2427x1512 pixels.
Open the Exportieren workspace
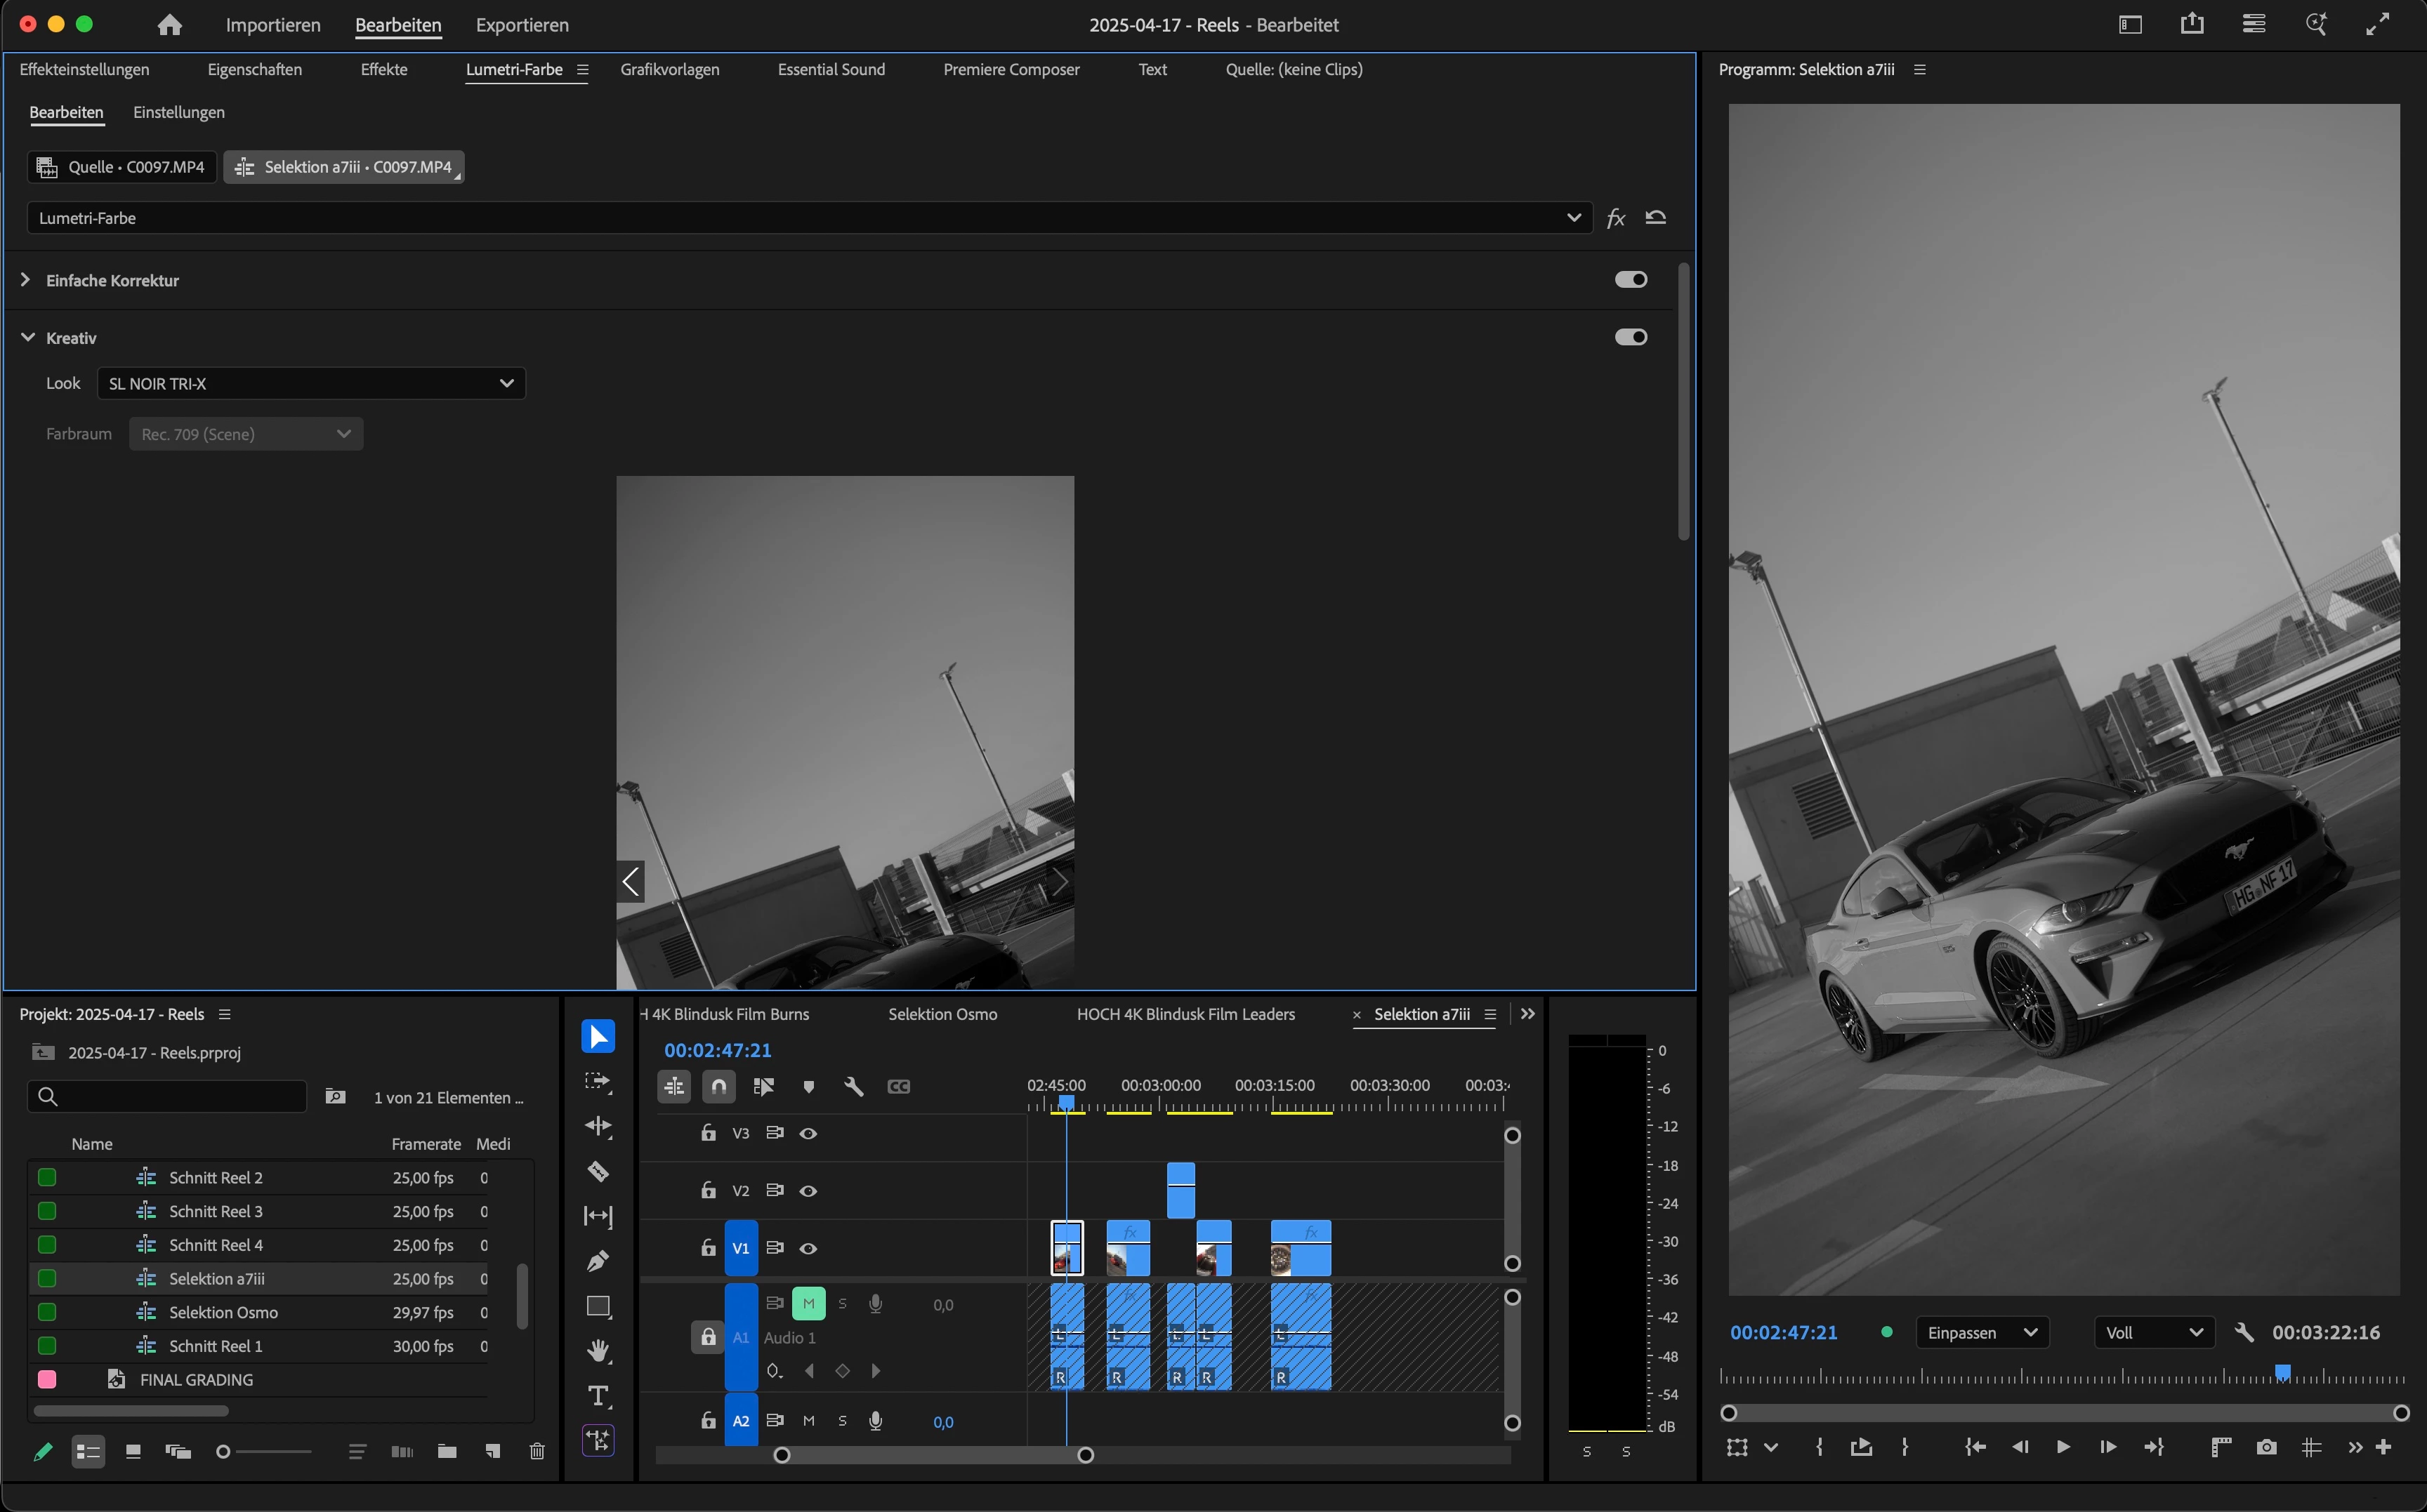coord(521,25)
